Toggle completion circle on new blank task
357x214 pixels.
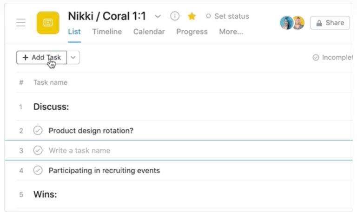click(38, 150)
